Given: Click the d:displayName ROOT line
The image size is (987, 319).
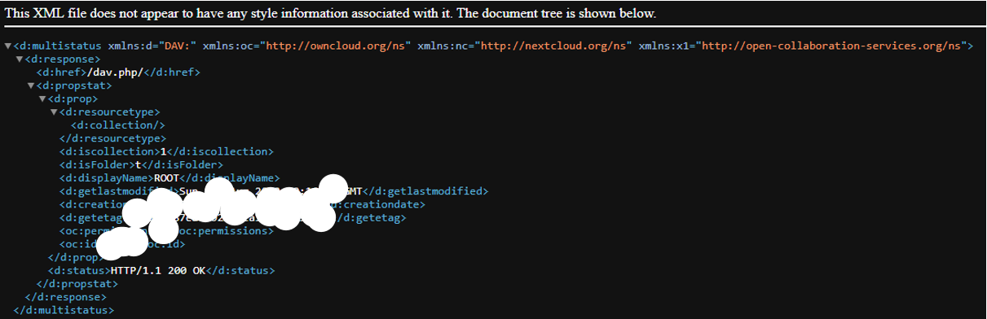Looking at the screenshot, I should 170,177.
